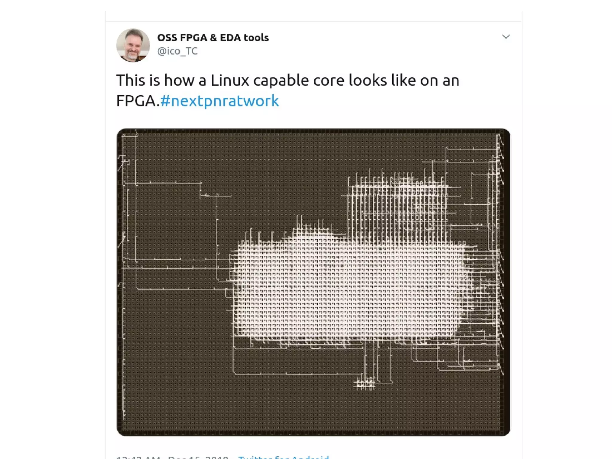Click the small routing cluster below the core

click(x=364, y=383)
